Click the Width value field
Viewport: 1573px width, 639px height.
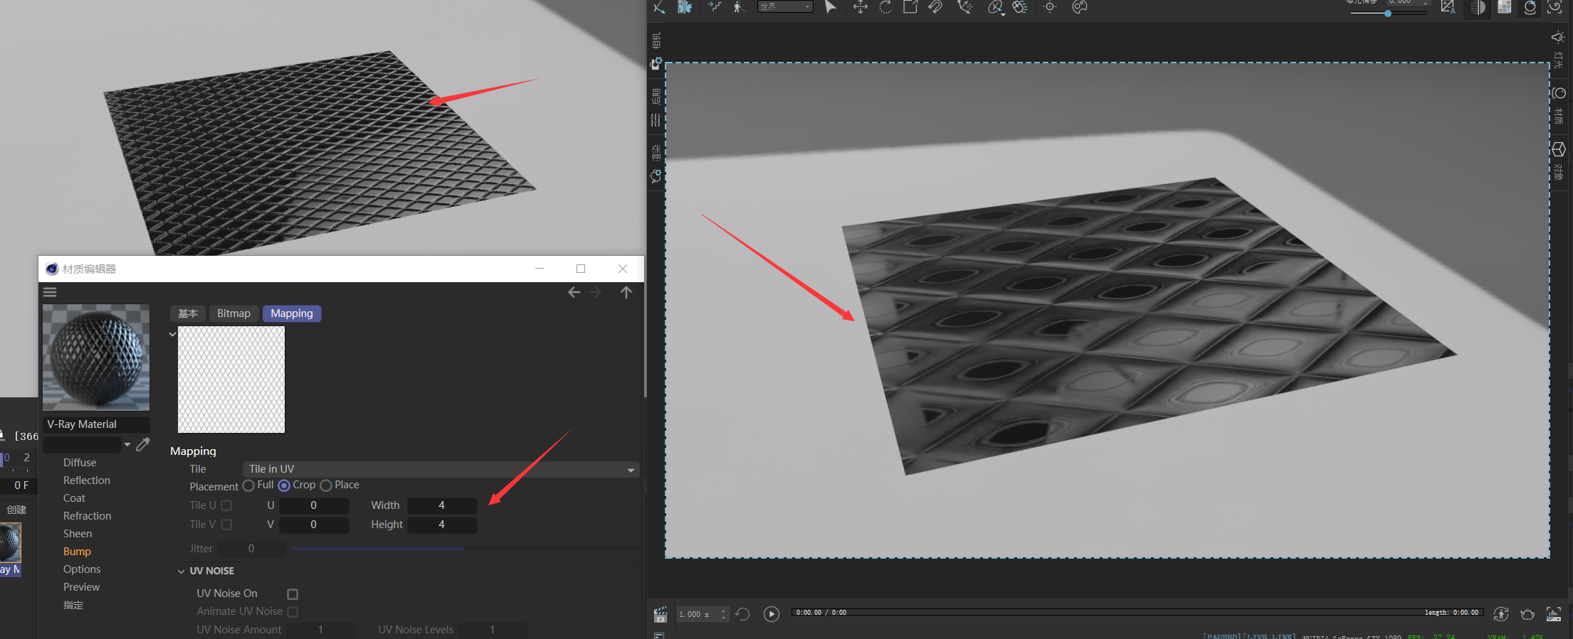point(441,505)
